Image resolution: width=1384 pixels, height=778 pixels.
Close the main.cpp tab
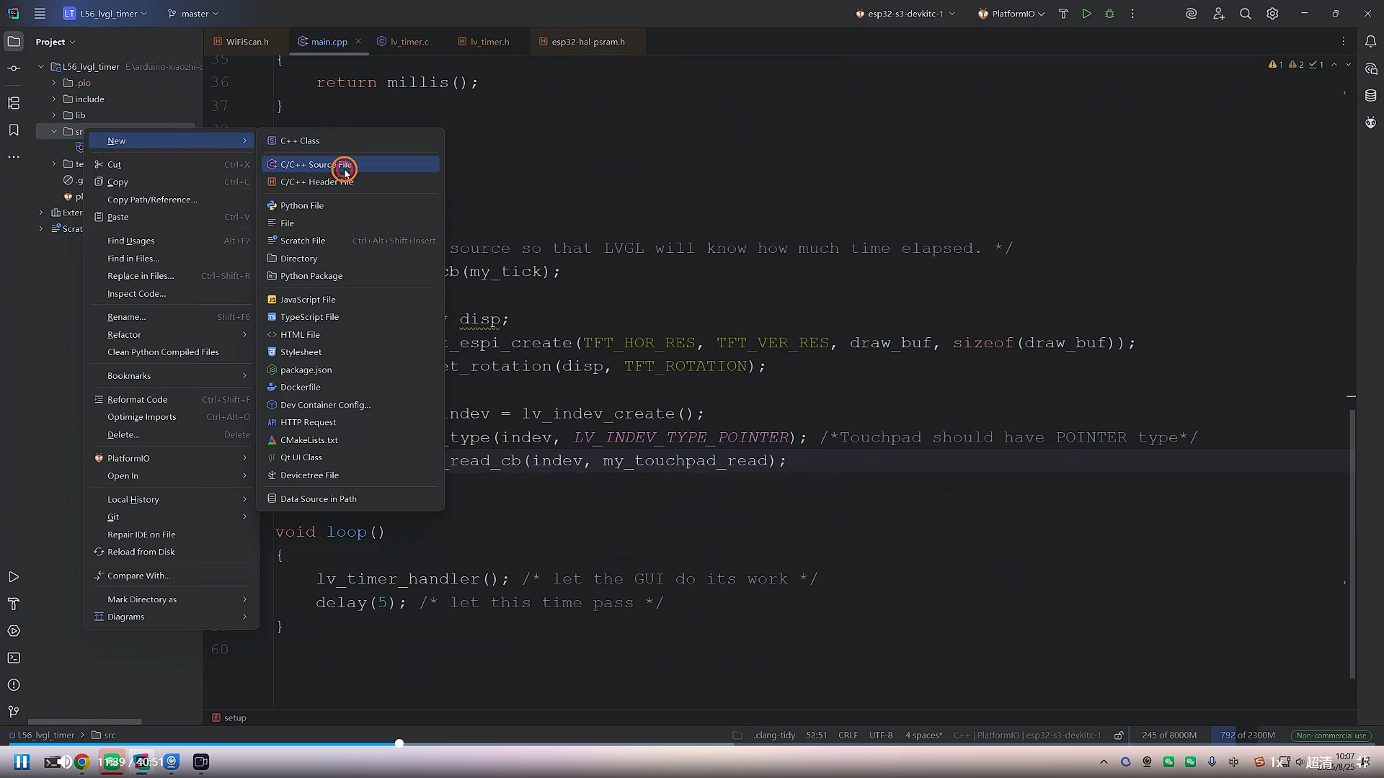pos(358,42)
